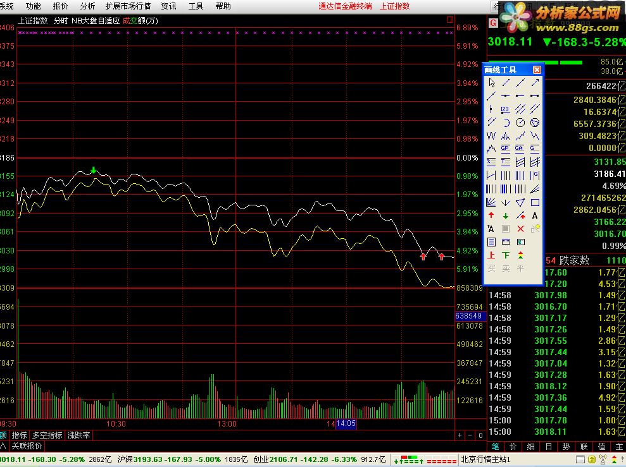The width and height of the screenshot is (626, 467).
Task: Select the ruler measurement tool
Action: pyautogui.click(x=506, y=242)
